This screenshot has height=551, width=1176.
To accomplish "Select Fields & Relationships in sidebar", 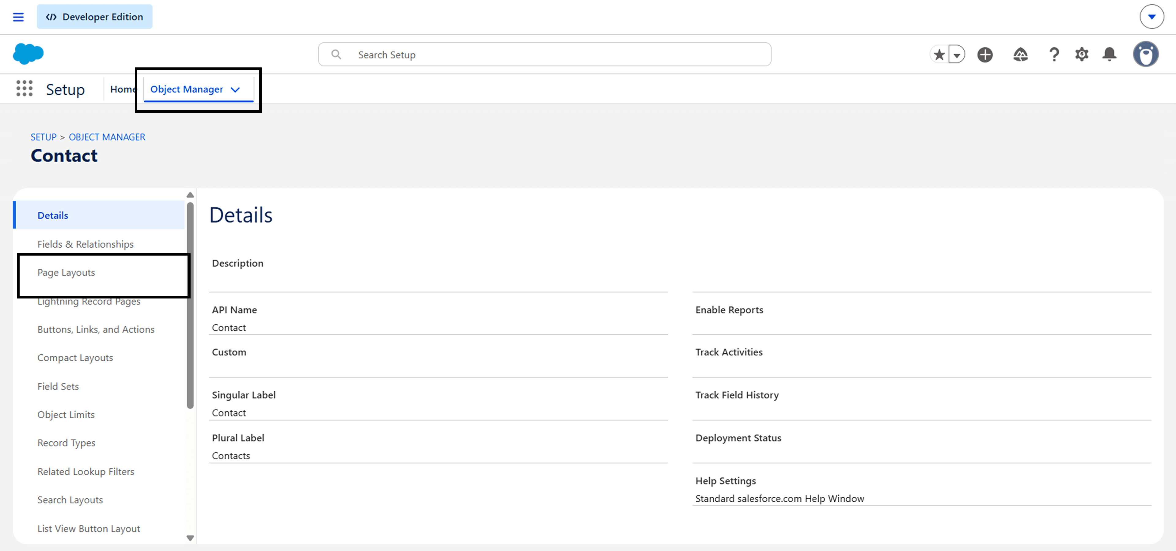I will 85,244.
